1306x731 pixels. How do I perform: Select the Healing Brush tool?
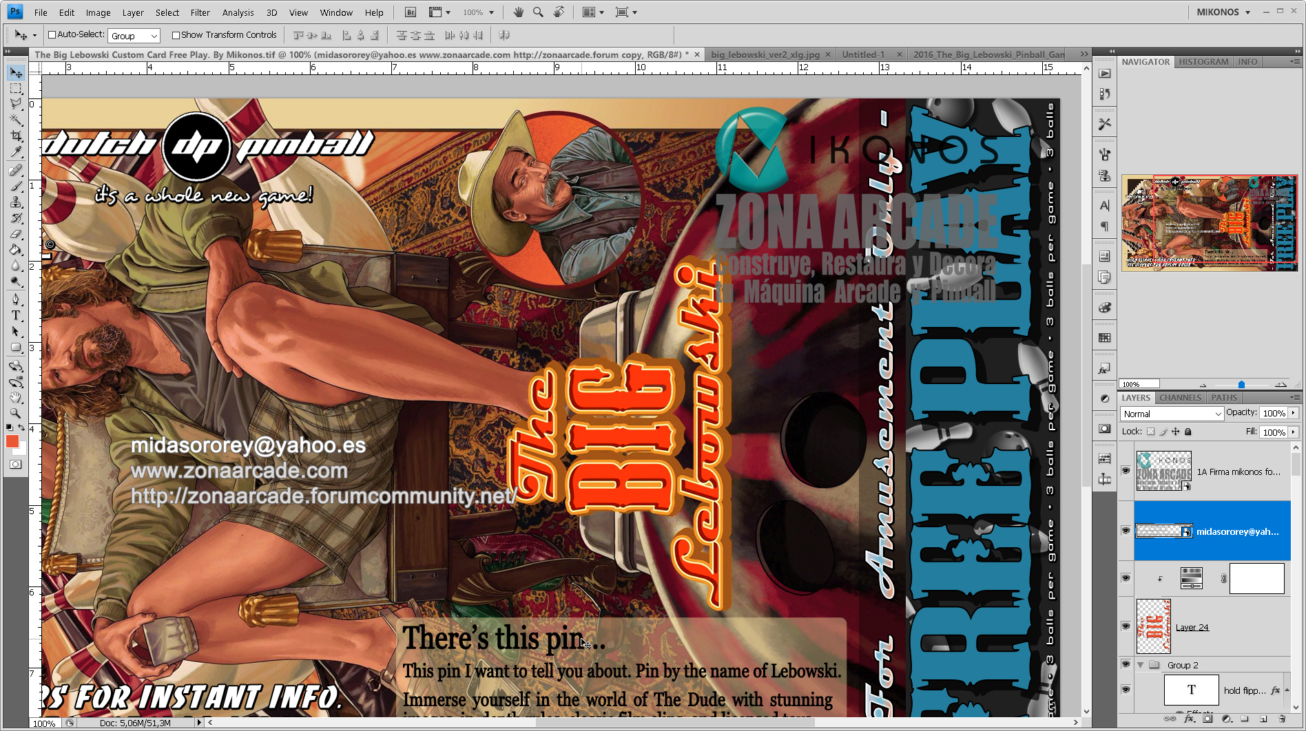tap(16, 170)
